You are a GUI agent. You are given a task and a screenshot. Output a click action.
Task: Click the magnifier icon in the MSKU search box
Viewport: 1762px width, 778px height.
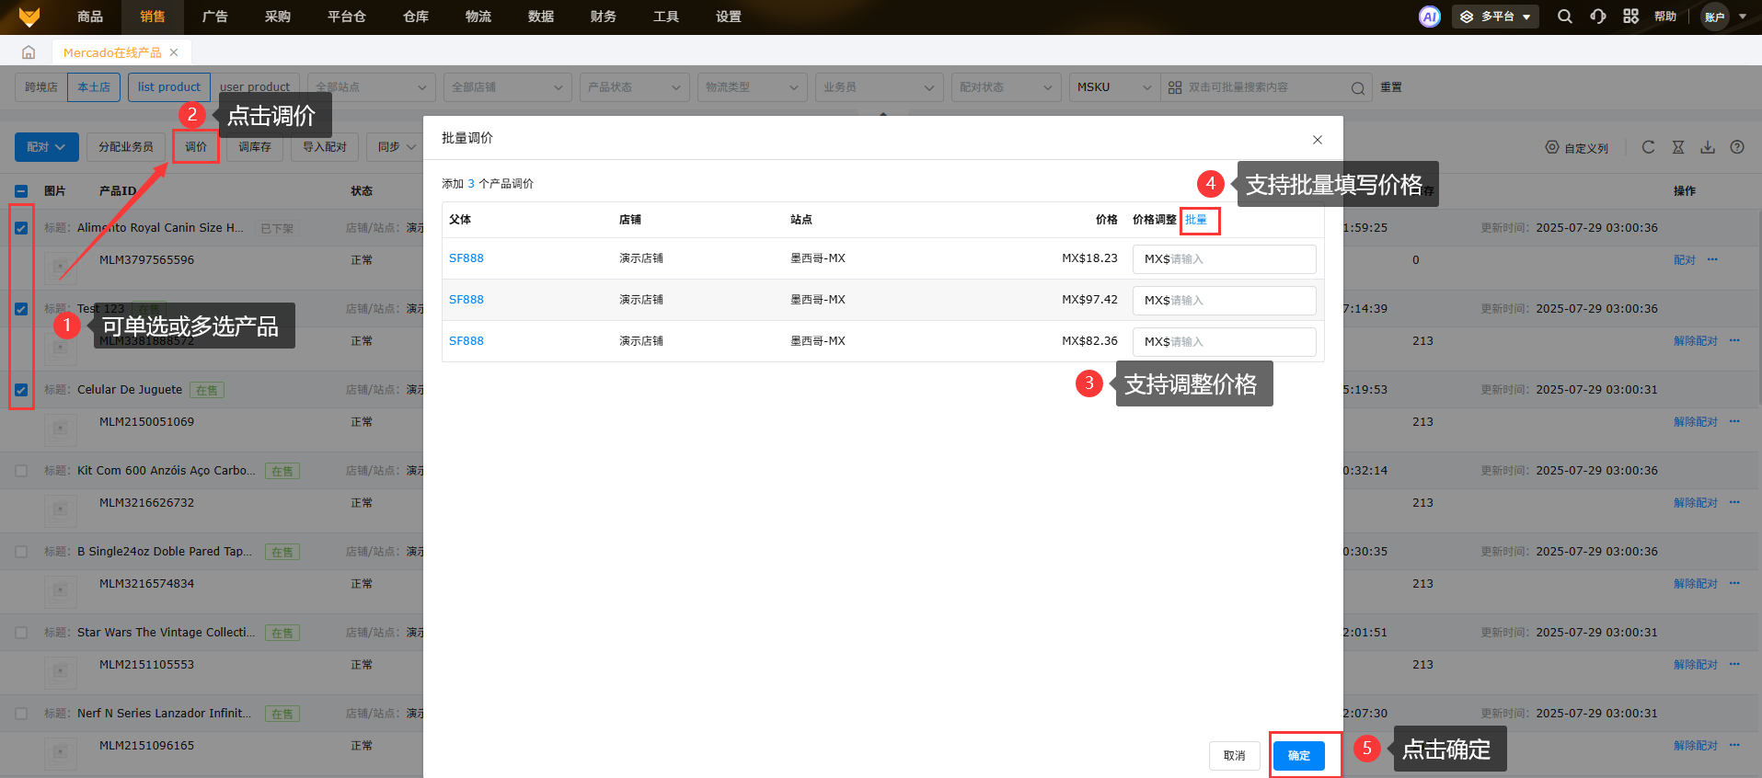(1357, 88)
